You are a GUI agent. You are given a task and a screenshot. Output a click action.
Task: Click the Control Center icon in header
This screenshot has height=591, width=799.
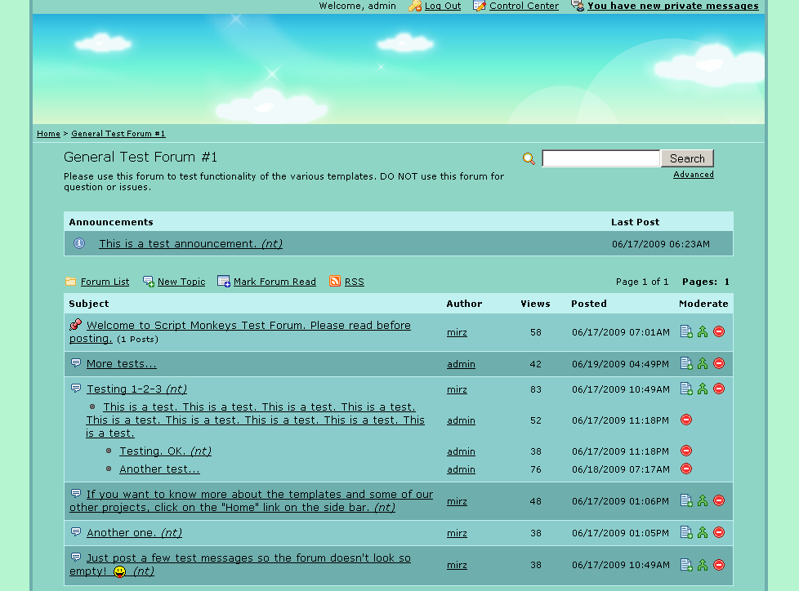tap(479, 6)
